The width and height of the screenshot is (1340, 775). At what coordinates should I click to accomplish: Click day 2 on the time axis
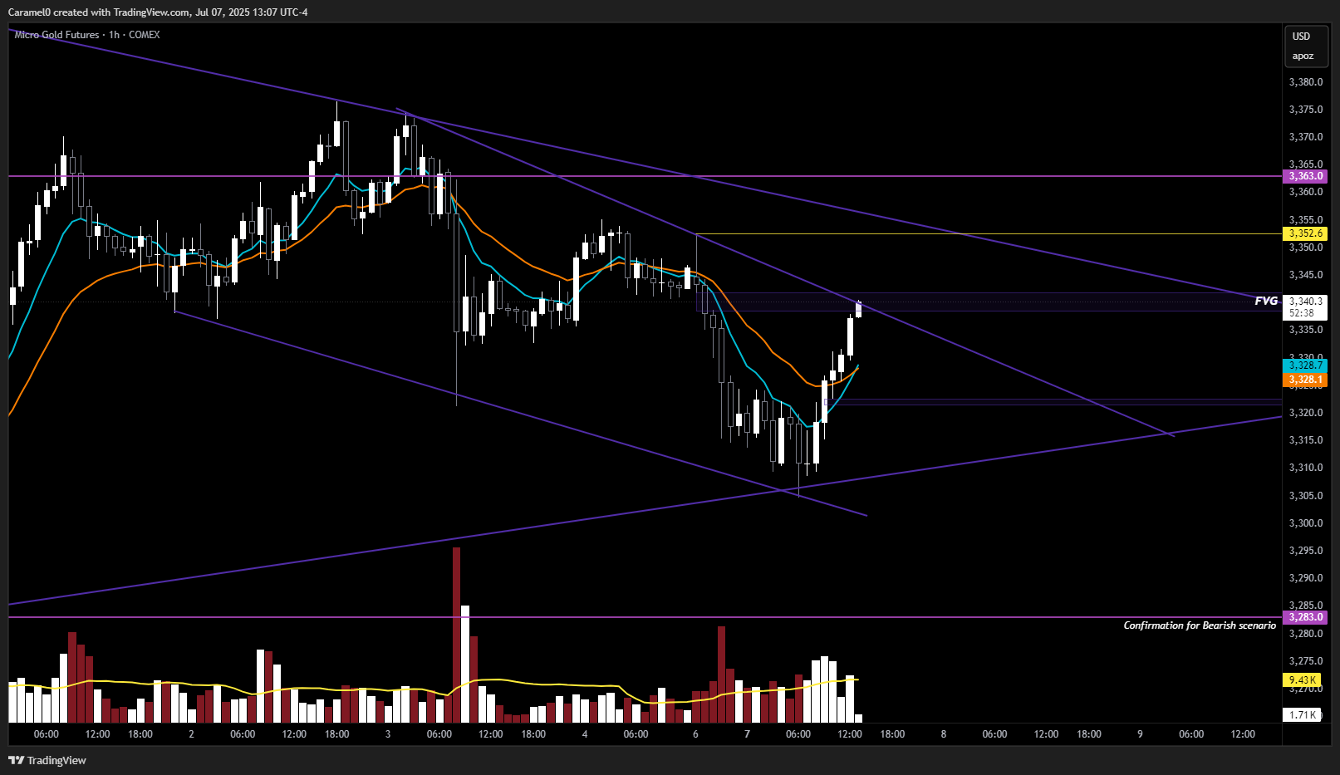click(192, 734)
